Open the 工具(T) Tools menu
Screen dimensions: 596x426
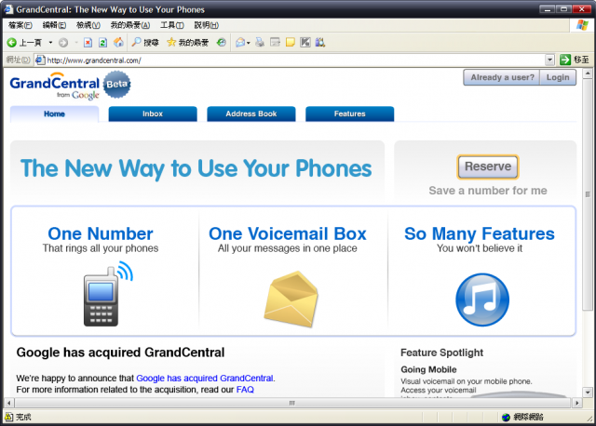pos(171,25)
